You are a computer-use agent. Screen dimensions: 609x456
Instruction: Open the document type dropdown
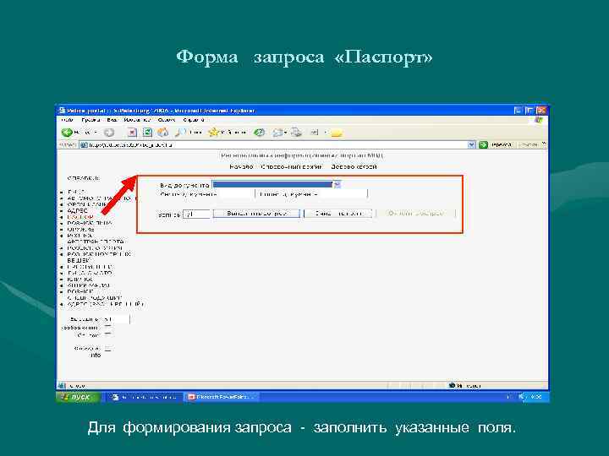pyautogui.click(x=337, y=185)
